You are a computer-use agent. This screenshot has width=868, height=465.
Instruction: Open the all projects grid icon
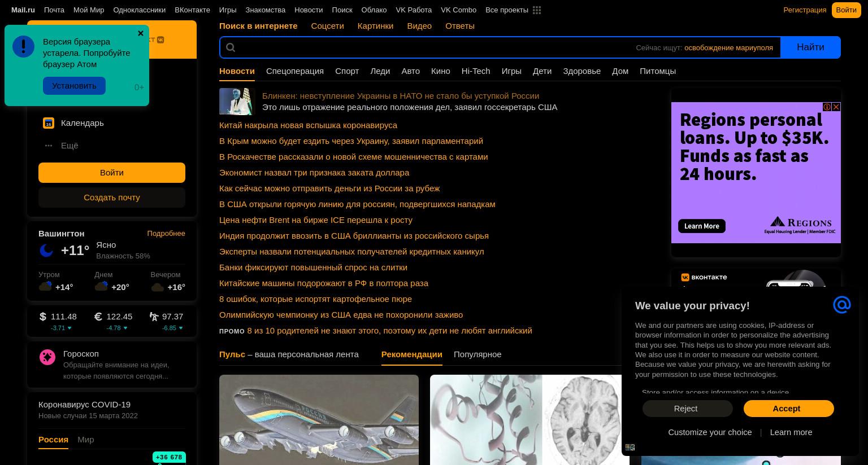(x=537, y=10)
